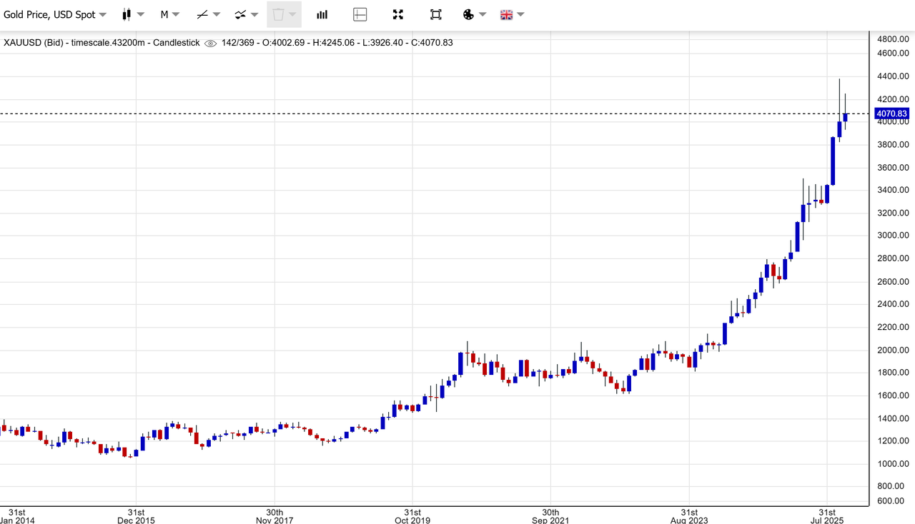This screenshot has height=524, width=915.
Task: Open the UK flag language dropdown
Action: (x=512, y=14)
